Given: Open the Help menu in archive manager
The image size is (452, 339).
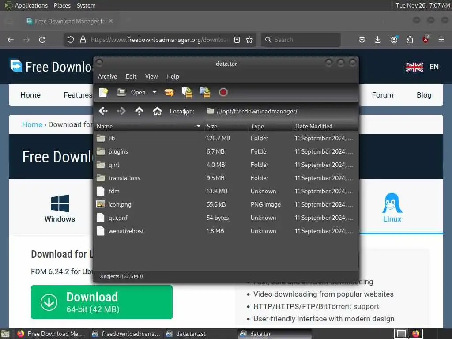Looking at the screenshot, I should [173, 76].
